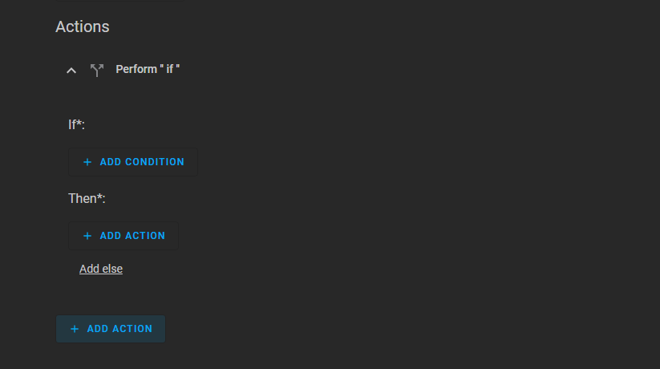
Task: Select the "Perform if" action title
Action: tap(148, 69)
